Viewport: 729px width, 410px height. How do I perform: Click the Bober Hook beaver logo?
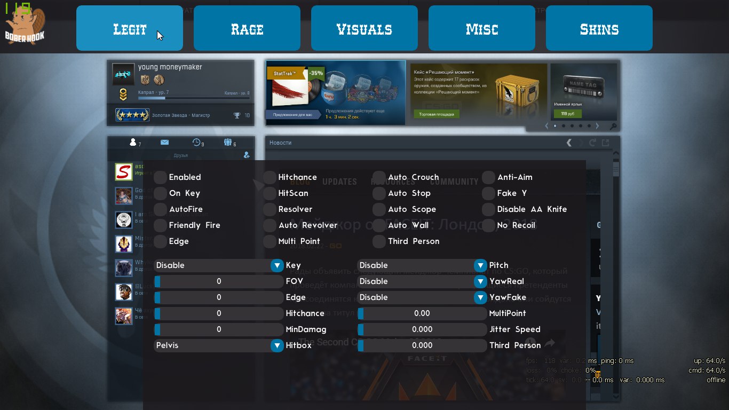25,25
